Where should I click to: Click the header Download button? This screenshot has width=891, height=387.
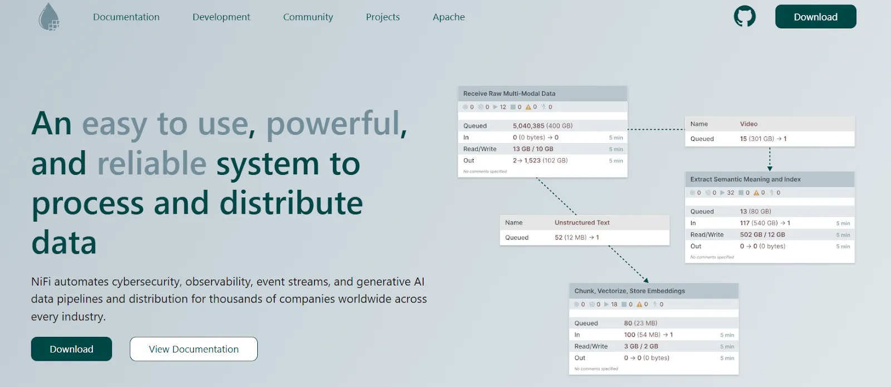(x=816, y=17)
